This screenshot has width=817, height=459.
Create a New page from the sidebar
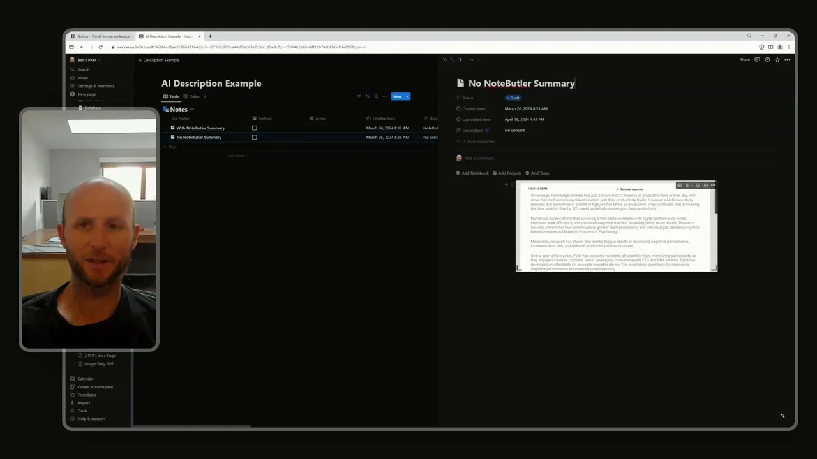tap(87, 94)
